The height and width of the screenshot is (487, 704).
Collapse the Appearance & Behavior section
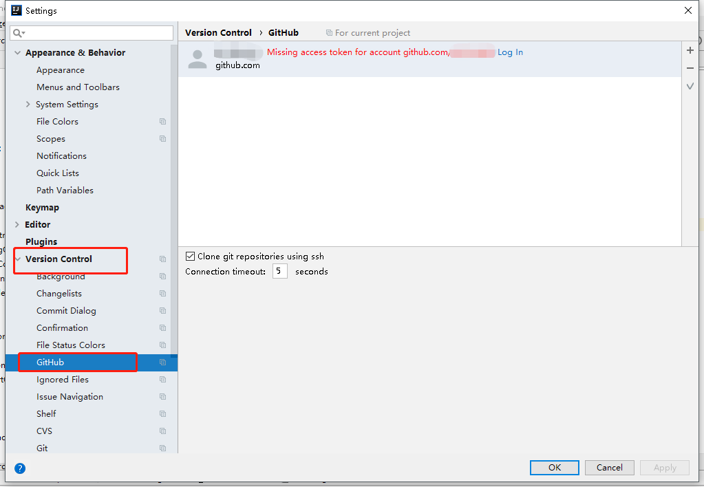pyautogui.click(x=17, y=52)
